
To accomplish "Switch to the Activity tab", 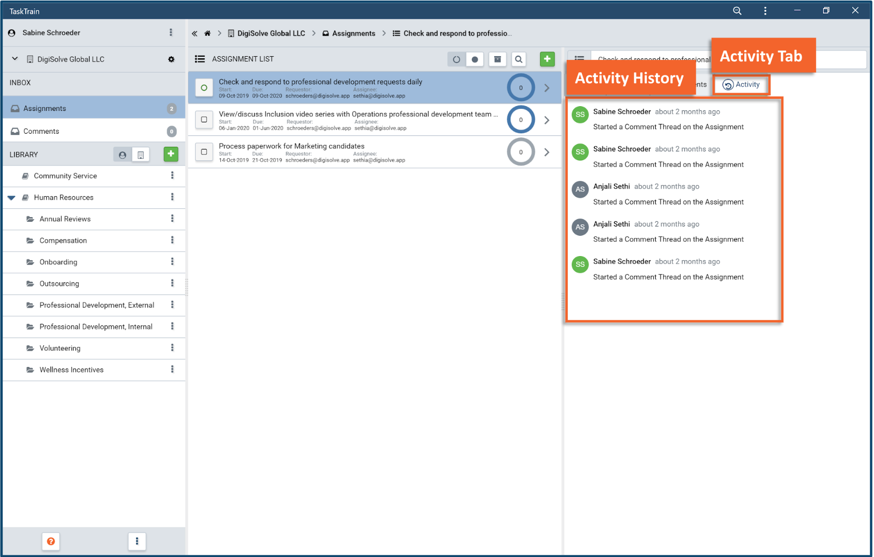I will (741, 85).
